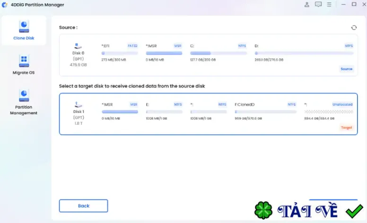Click the F:ClonedD partition label
The height and width of the screenshot is (223, 367).
pos(245,104)
